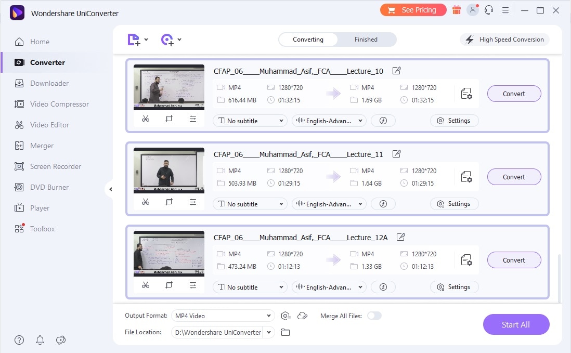Click effects sliders icon under Lecture_10
The height and width of the screenshot is (353, 571).
(x=193, y=119)
